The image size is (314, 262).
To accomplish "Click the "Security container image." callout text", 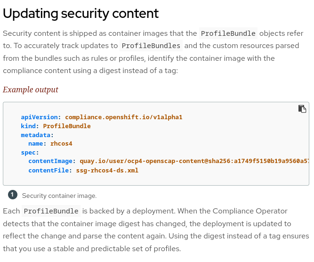I will click(x=59, y=196).
